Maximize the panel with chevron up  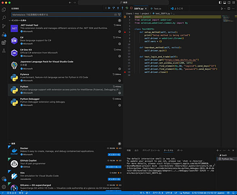229,150
